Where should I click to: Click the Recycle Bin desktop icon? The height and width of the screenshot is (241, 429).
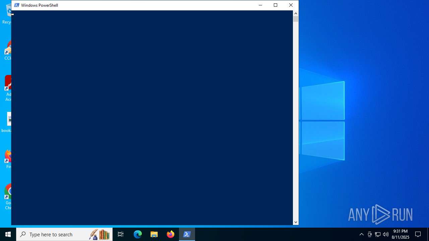pos(7,14)
